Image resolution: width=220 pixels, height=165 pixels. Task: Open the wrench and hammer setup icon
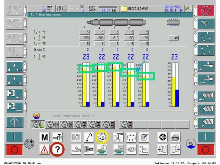[x=57, y=137]
